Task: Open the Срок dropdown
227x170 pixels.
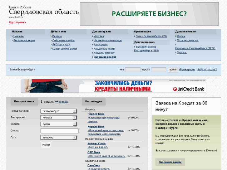Action: pyautogui.click(x=59, y=138)
